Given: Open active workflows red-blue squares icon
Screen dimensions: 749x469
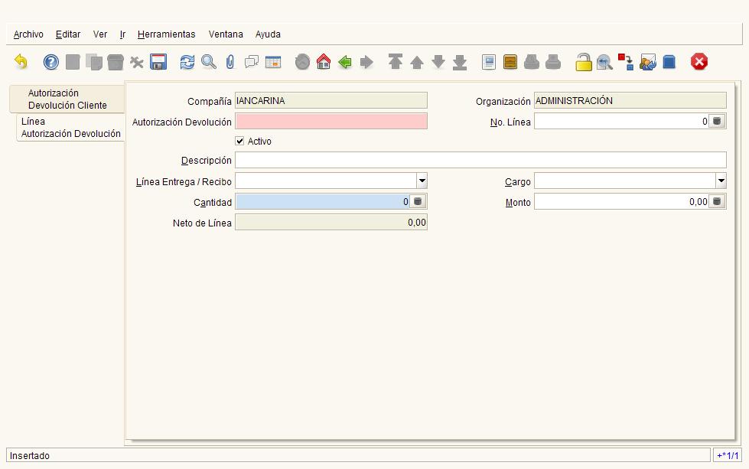Looking at the screenshot, I should tap(626, 62).
